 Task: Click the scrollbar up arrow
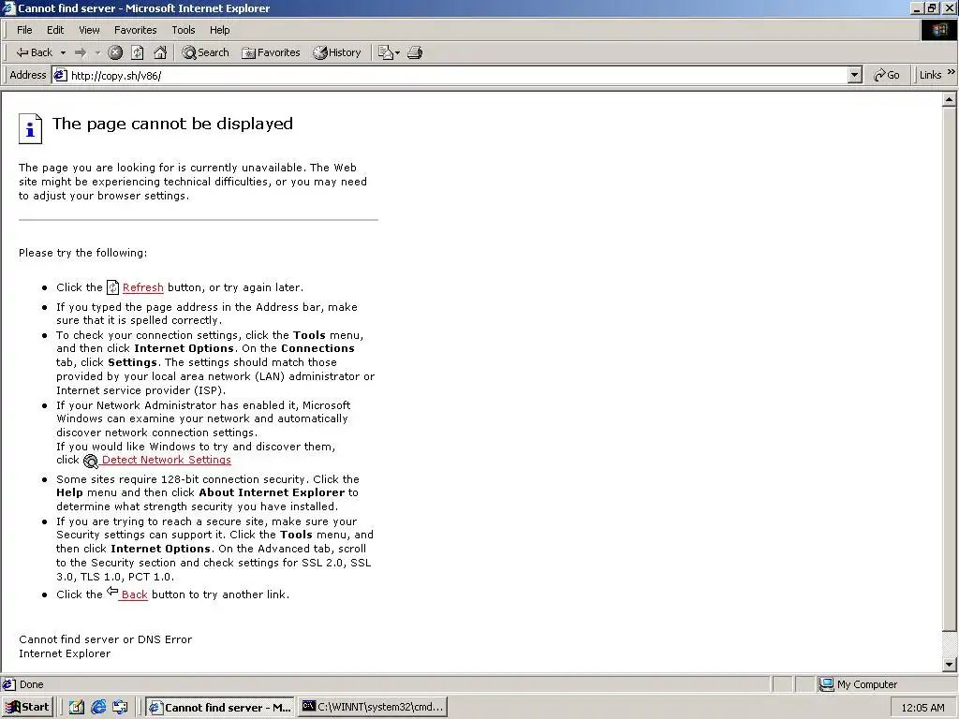point(950,99)
